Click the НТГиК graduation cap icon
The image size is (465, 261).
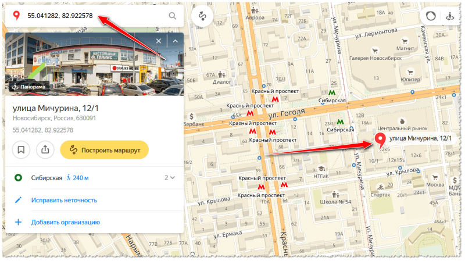click(321, 169)
